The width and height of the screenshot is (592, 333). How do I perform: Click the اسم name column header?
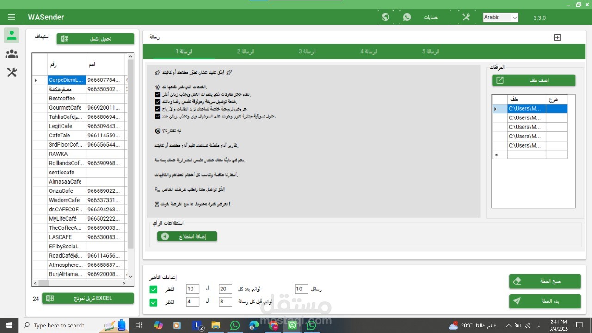(x=105, y=64)
